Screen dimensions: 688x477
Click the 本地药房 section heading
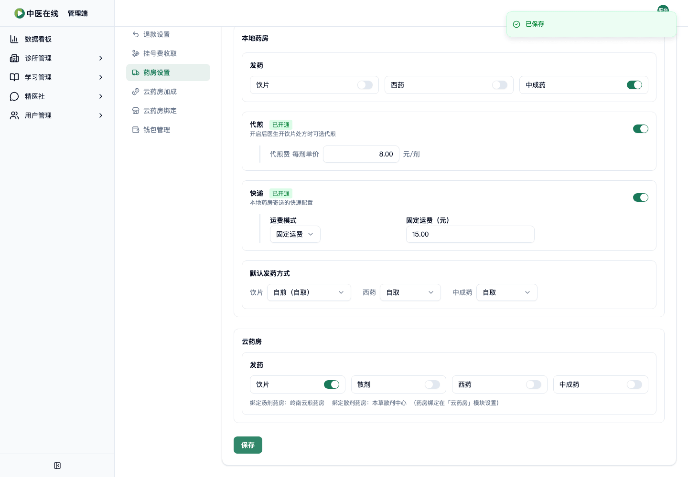[x=255, y=38]
